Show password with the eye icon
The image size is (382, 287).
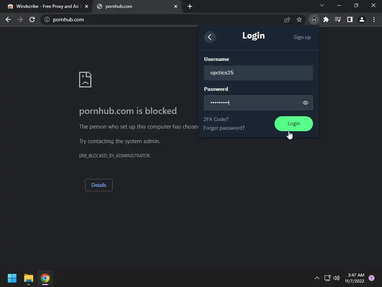(x=305, y=103)
